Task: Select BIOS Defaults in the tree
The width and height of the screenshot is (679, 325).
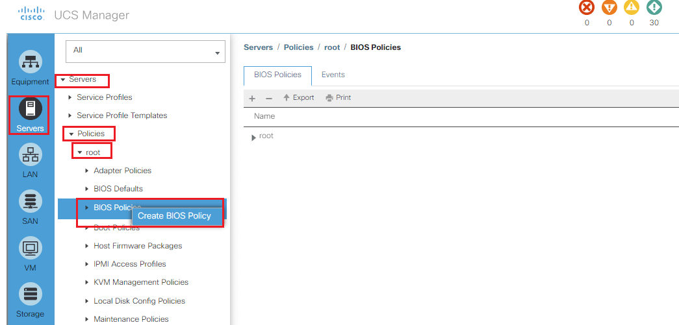Action: [118, 189]
